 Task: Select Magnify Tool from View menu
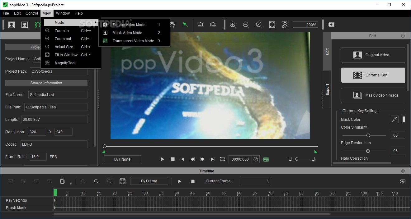[71, 63]
